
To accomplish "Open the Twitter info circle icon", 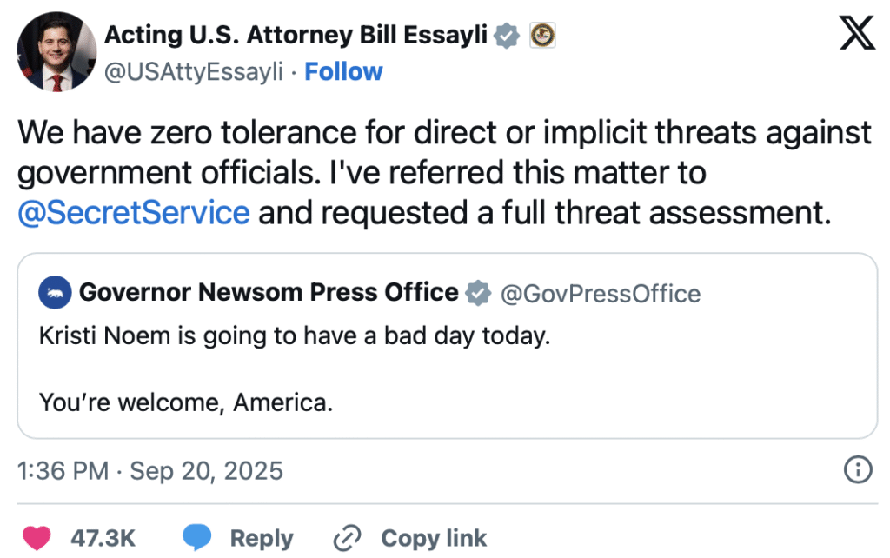I will pos(858,471).
